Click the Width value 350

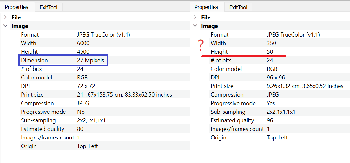(271, 43)
